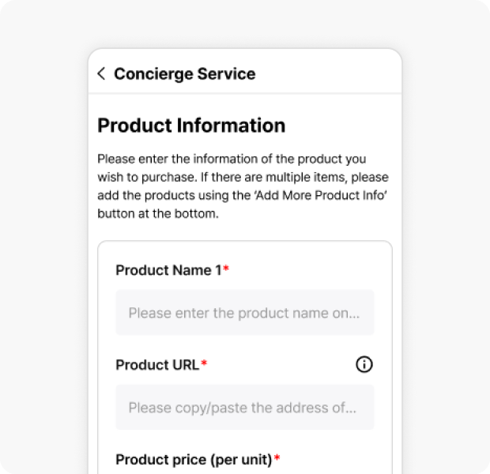This screenshot has width=490, height=474.
Task: Tap the back arrow beside Concierge Service
Action: pyautogui.click(x=101, y=74)
